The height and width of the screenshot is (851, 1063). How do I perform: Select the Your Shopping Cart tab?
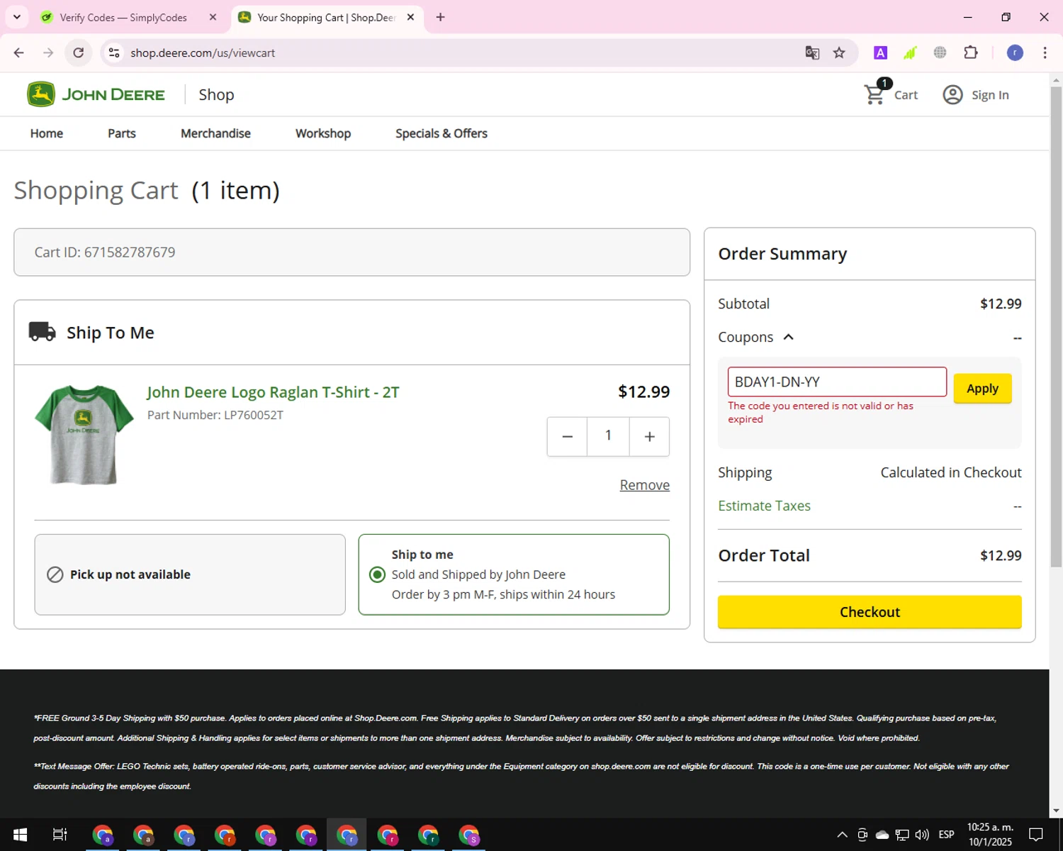[326, 17]
